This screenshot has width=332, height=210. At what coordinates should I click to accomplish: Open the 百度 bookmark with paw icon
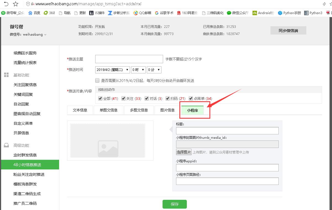coord(30,13)
